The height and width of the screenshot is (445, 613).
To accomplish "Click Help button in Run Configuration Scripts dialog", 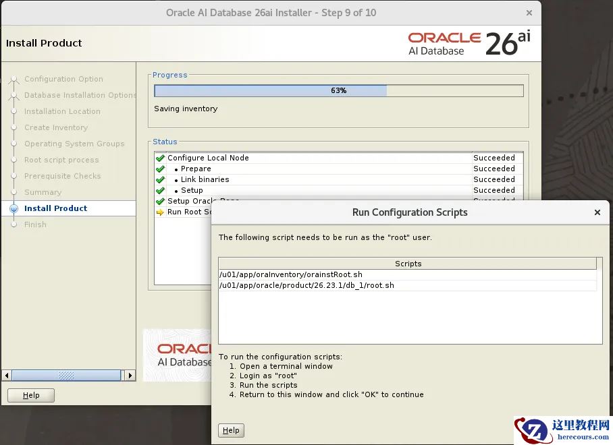I will (x=231, y=430).
